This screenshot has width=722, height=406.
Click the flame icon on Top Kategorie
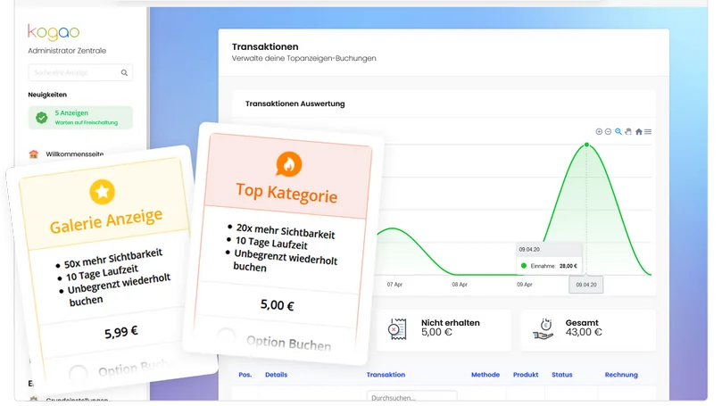pos(288,164)
